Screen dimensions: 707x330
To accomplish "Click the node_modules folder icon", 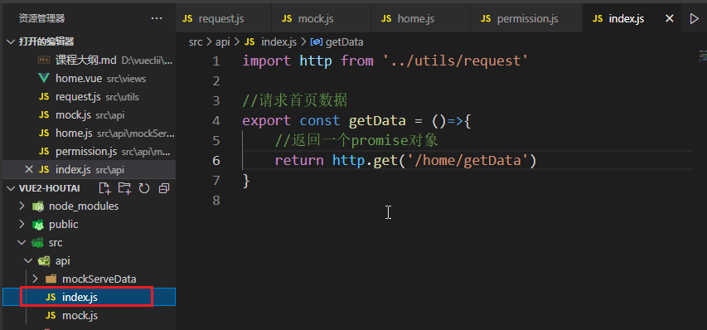I will coord(37,206).
